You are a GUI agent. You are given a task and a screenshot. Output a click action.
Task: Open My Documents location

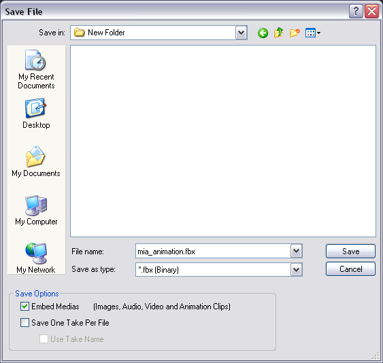[x=36, y=162]
